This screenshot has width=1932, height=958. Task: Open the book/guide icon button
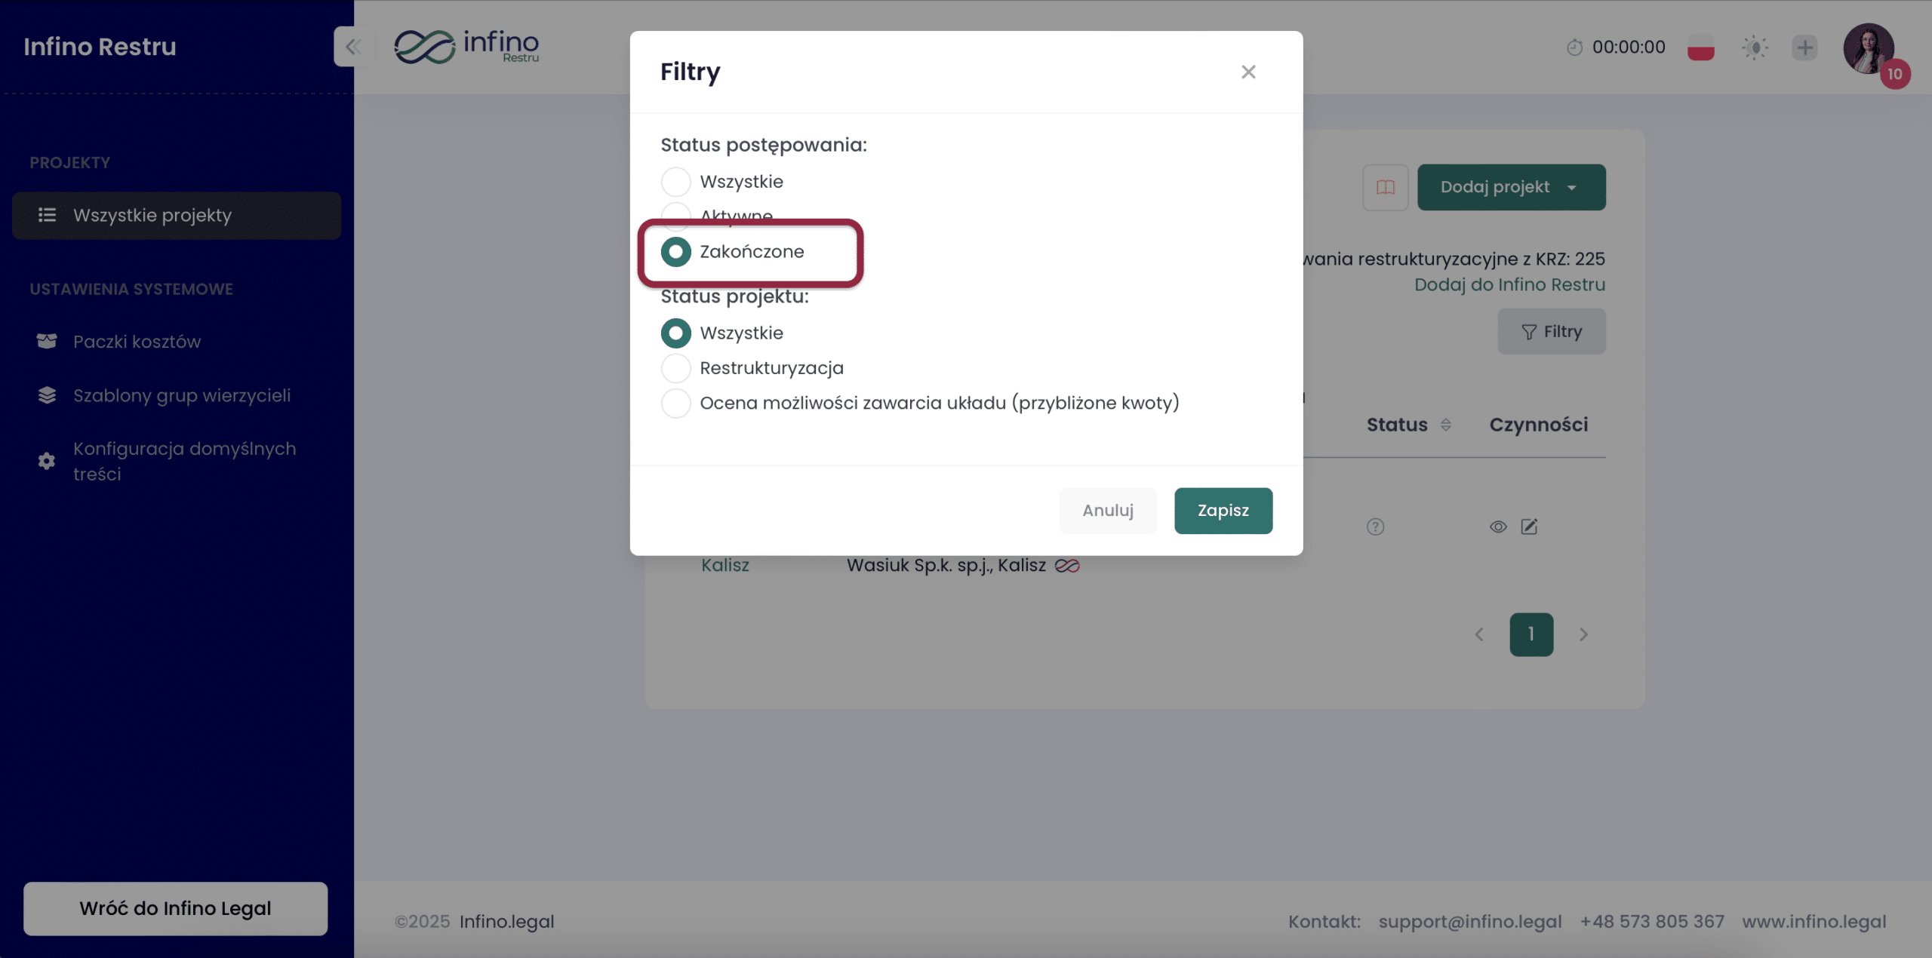coord(1386,187)
